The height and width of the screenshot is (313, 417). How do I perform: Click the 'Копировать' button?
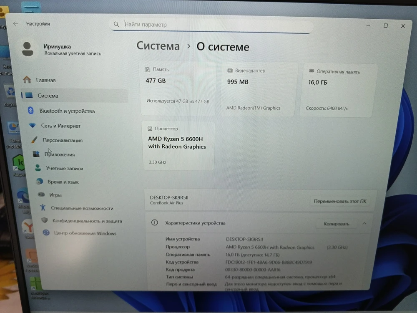pyautogui.click(x=337, y=224)
